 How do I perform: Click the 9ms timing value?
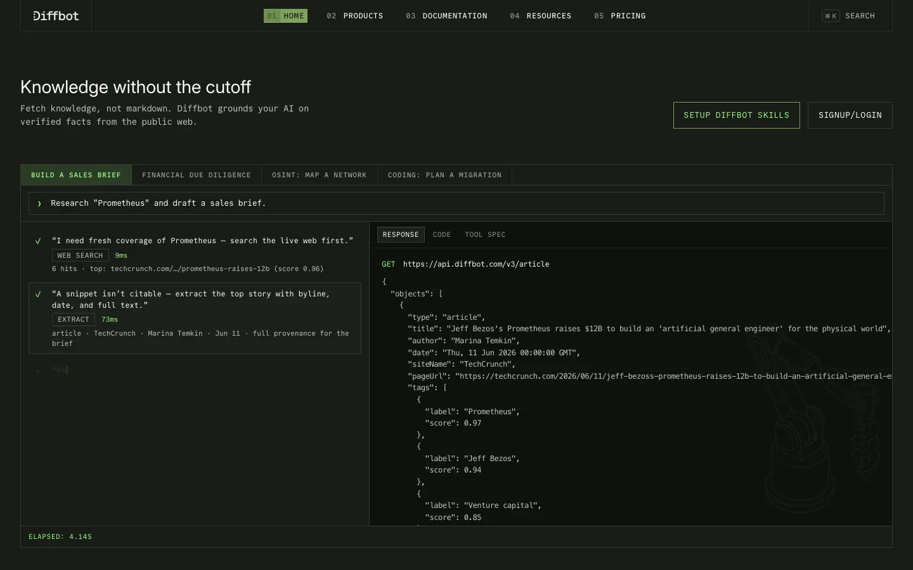pyautogui.click(x=121, y=255)
